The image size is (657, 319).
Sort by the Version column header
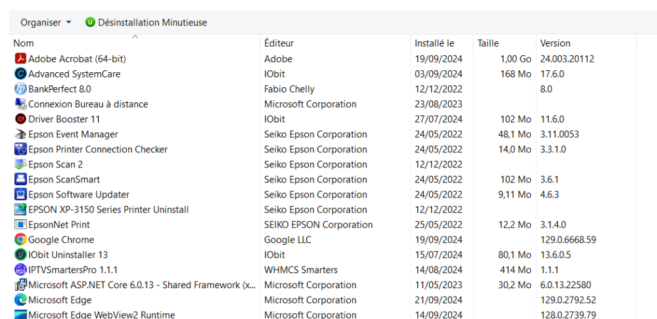(555, 43)
